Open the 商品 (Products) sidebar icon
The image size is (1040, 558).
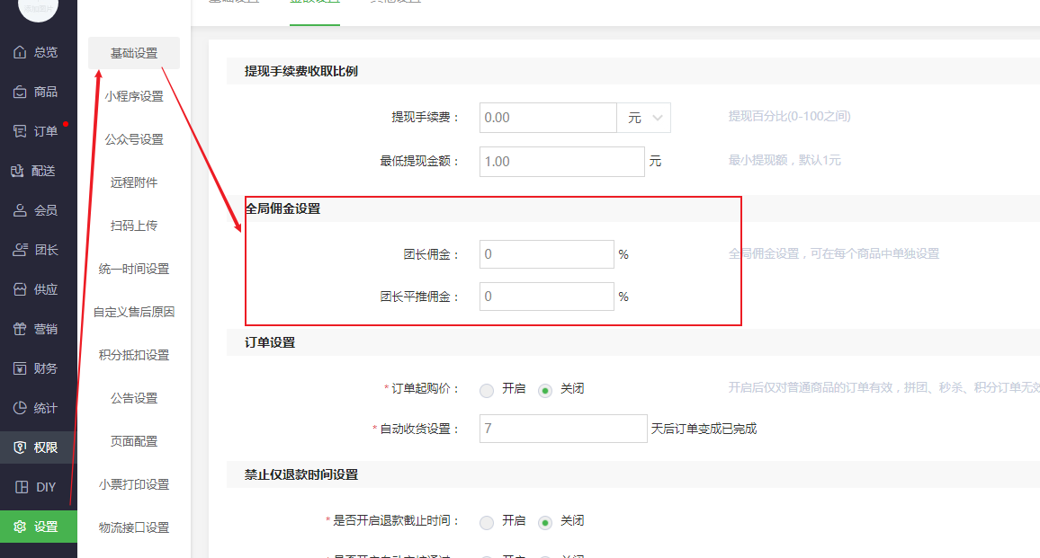37,91
